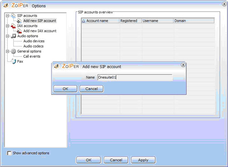Click the Fax phone icon

tap(13, 61)
